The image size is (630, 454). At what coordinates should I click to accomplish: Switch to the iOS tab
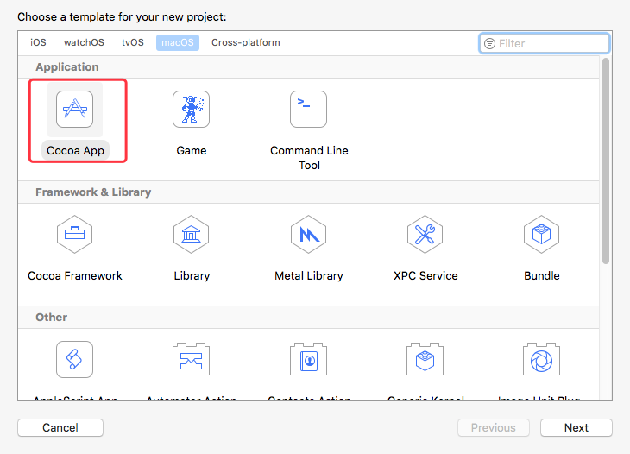39,42
